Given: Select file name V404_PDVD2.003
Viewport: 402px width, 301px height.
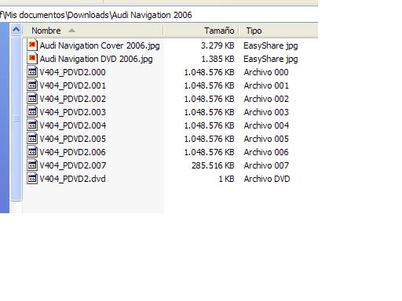Looking at the screenshot, I should [x=72, y=112].
